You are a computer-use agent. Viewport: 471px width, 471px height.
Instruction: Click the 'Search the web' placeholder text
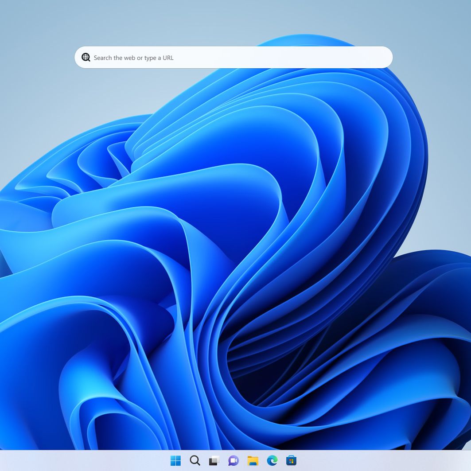(133, 58)
